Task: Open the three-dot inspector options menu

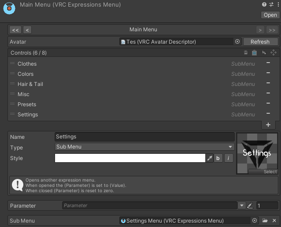Action: coord(278,4)
